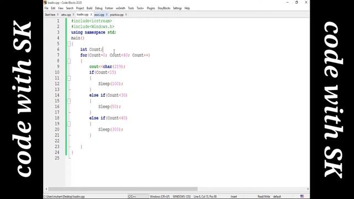Image resolution: width=354 pixels, height=199 pixels.
Task: Switch to the practice.cpp tab
Action: pyautogui.click(x=117, y=15)
